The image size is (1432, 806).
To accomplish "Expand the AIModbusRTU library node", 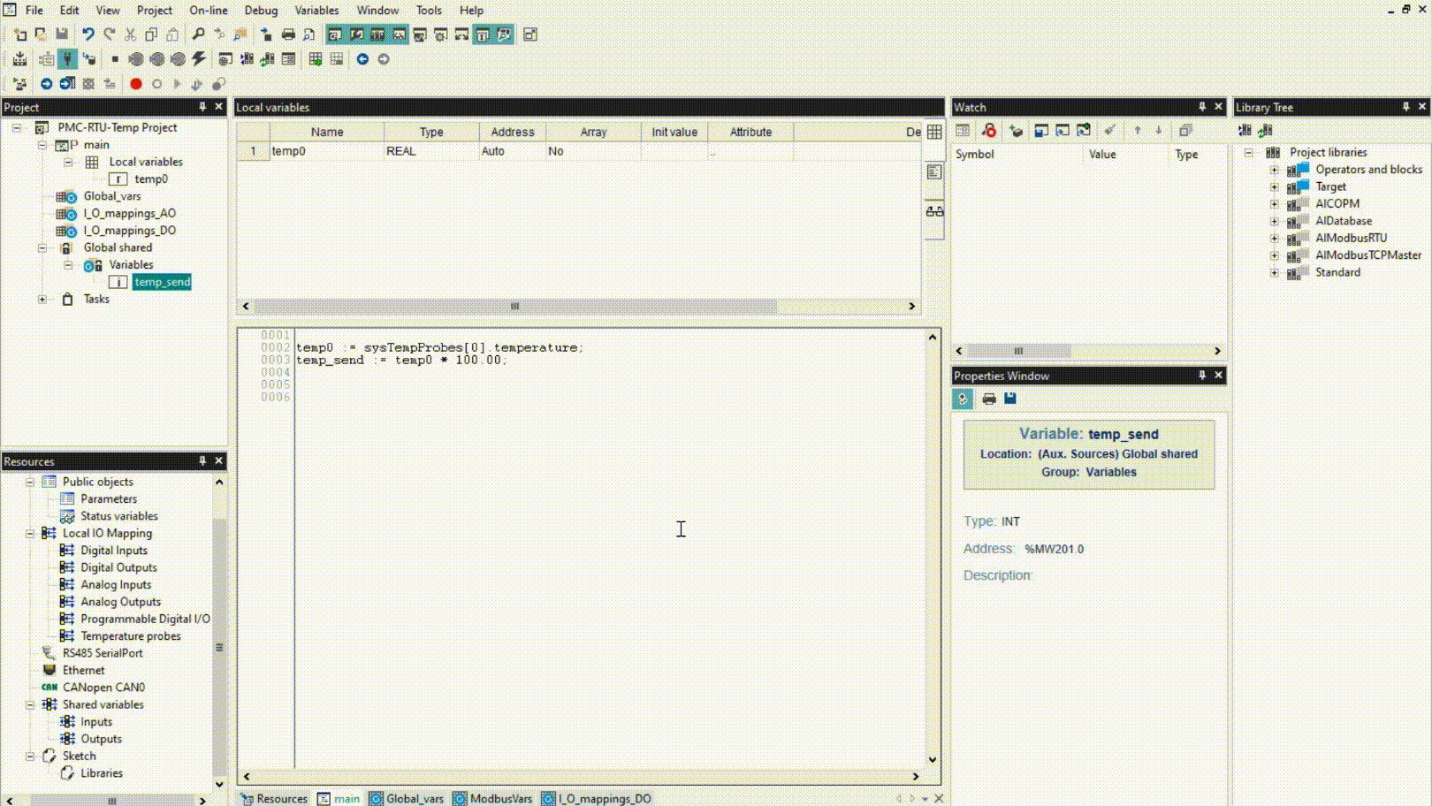I will point(1274,239).
